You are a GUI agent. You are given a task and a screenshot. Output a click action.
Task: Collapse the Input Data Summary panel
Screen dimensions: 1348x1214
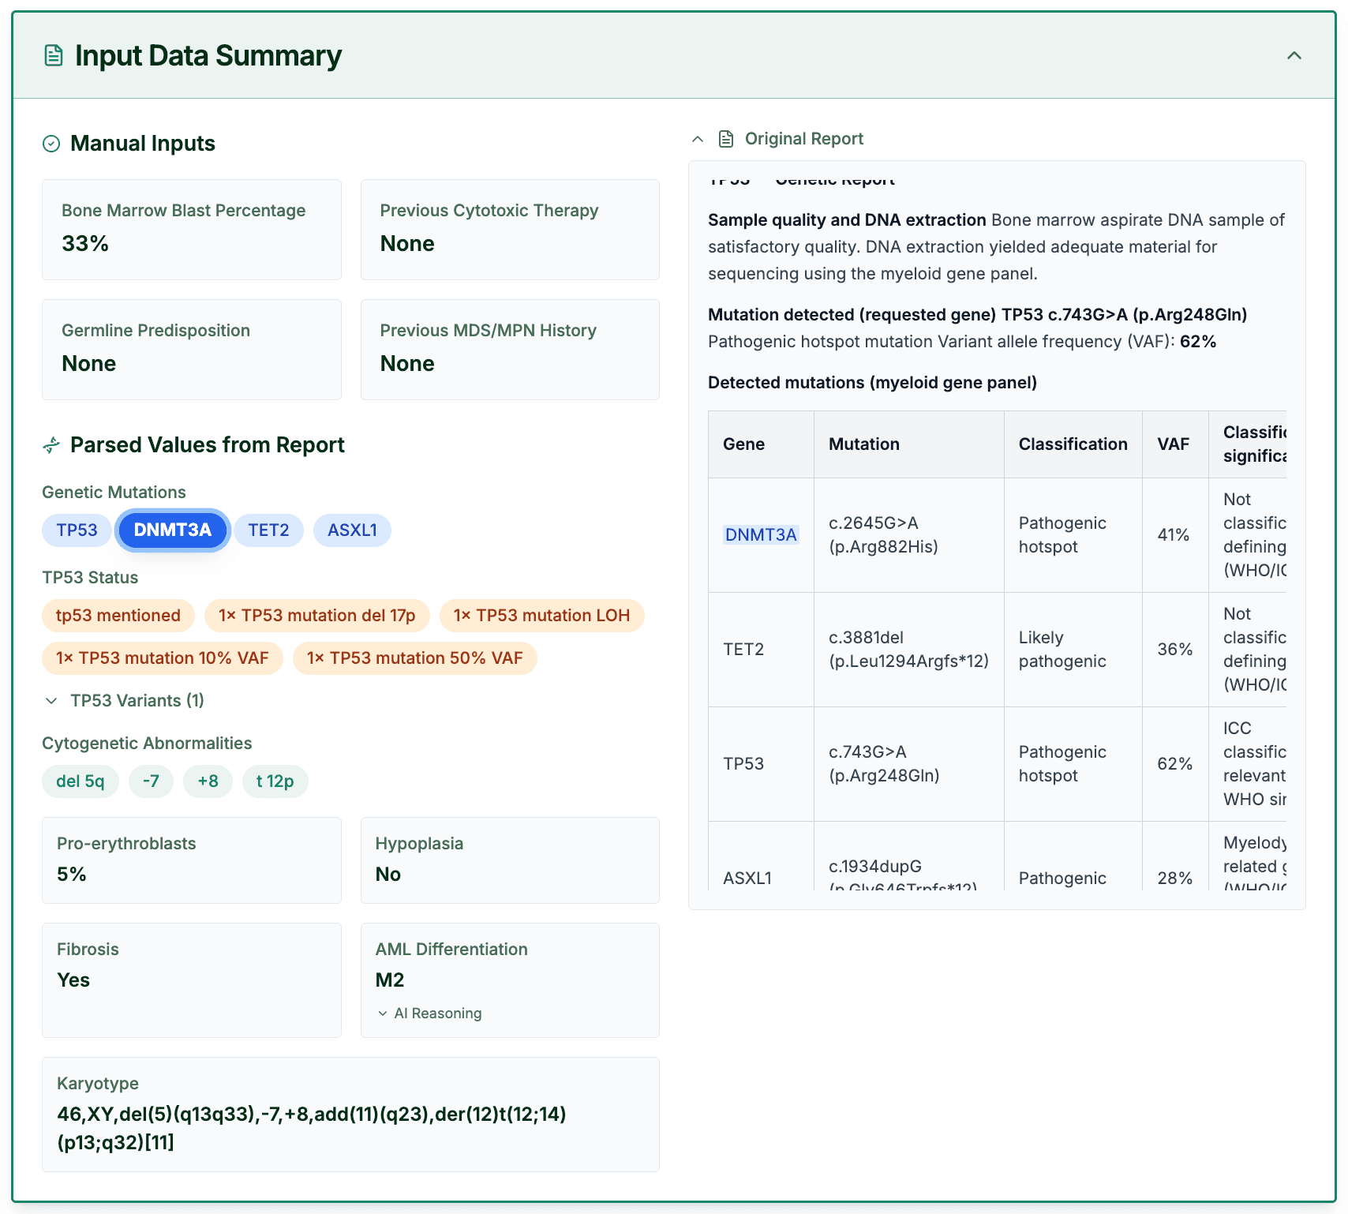(x=1293, y=56)
